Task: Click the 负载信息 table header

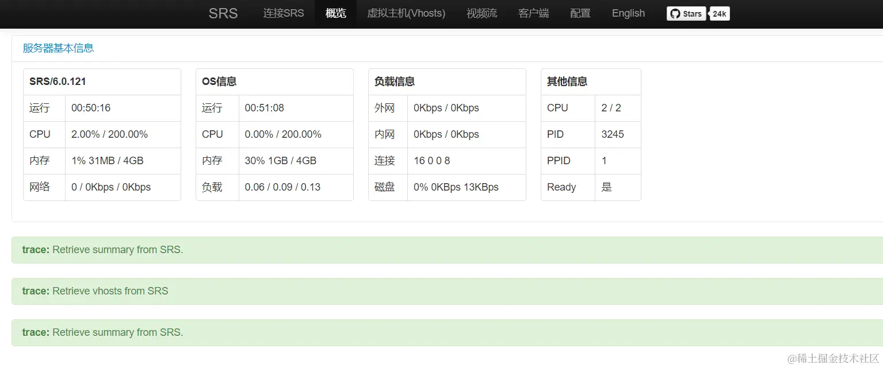Action: tap(447, 82)
